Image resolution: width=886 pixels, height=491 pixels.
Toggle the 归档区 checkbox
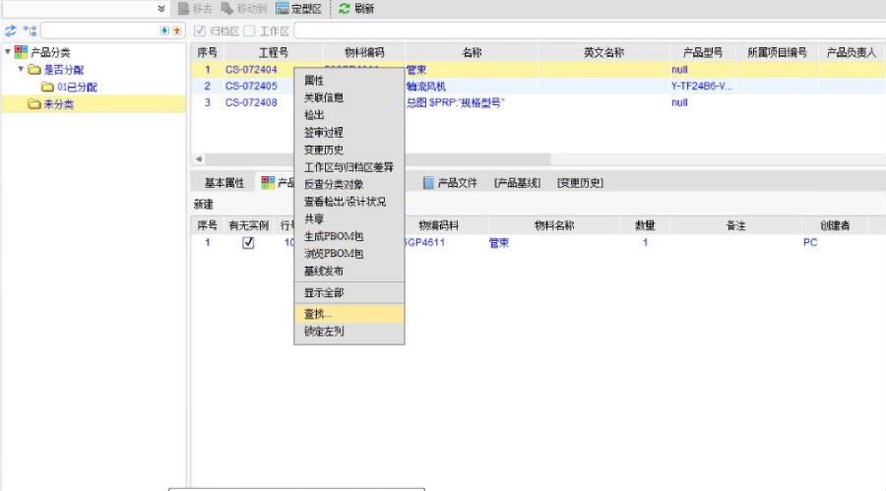pos(201,31)
